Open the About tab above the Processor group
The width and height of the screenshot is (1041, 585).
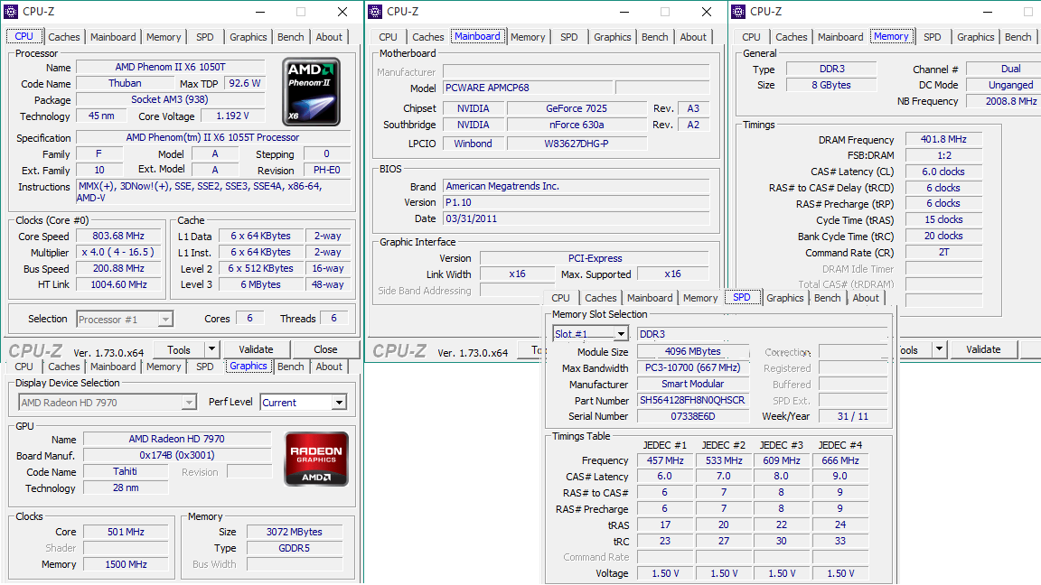click(329, 36)
